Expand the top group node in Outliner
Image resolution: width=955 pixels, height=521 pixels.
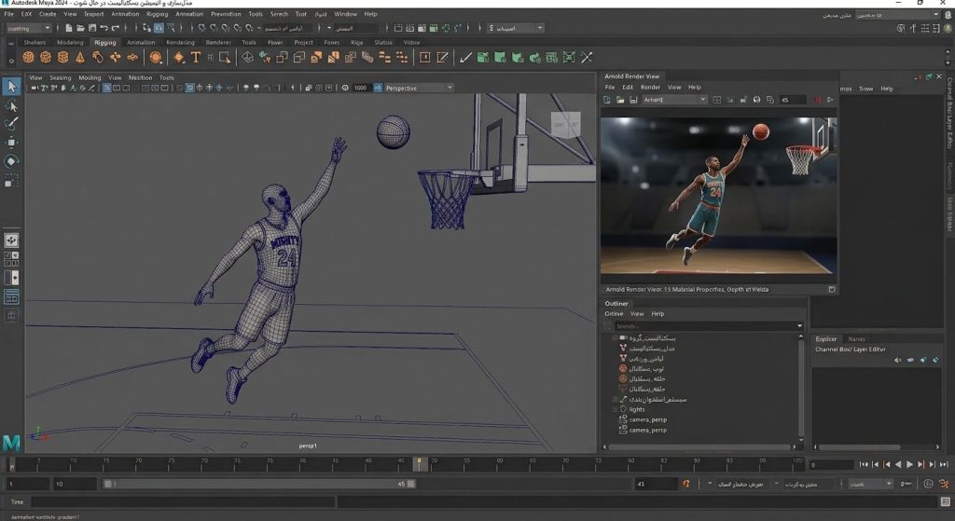(615, 337)
